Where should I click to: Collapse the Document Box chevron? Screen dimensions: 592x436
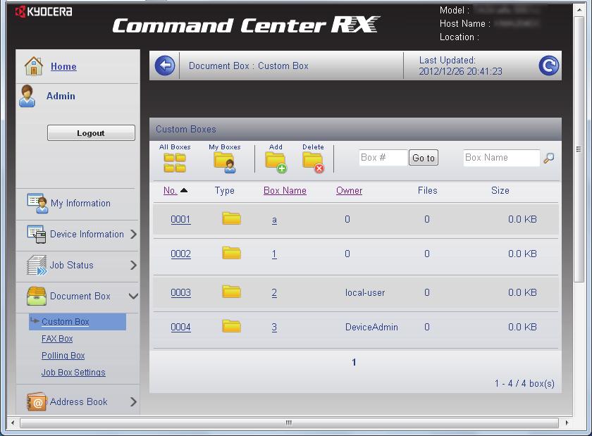click(133, 297)
